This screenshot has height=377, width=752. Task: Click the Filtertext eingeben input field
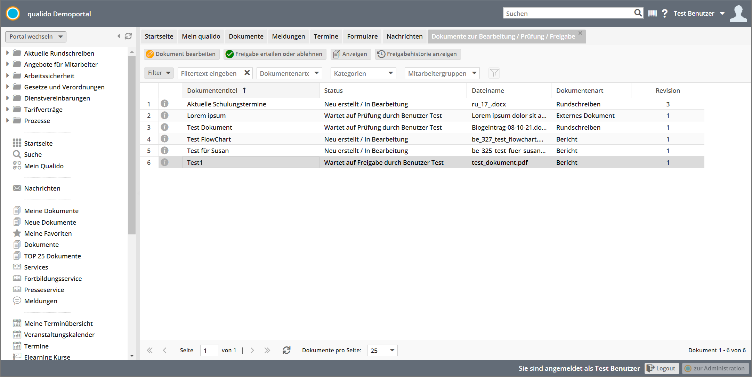(210, 73)
